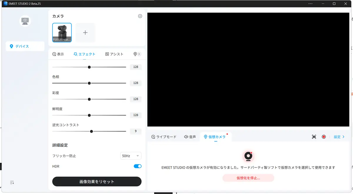Toggle the HDR switch off
Viewport: 353px width, 194px height.
pos(138,166)
